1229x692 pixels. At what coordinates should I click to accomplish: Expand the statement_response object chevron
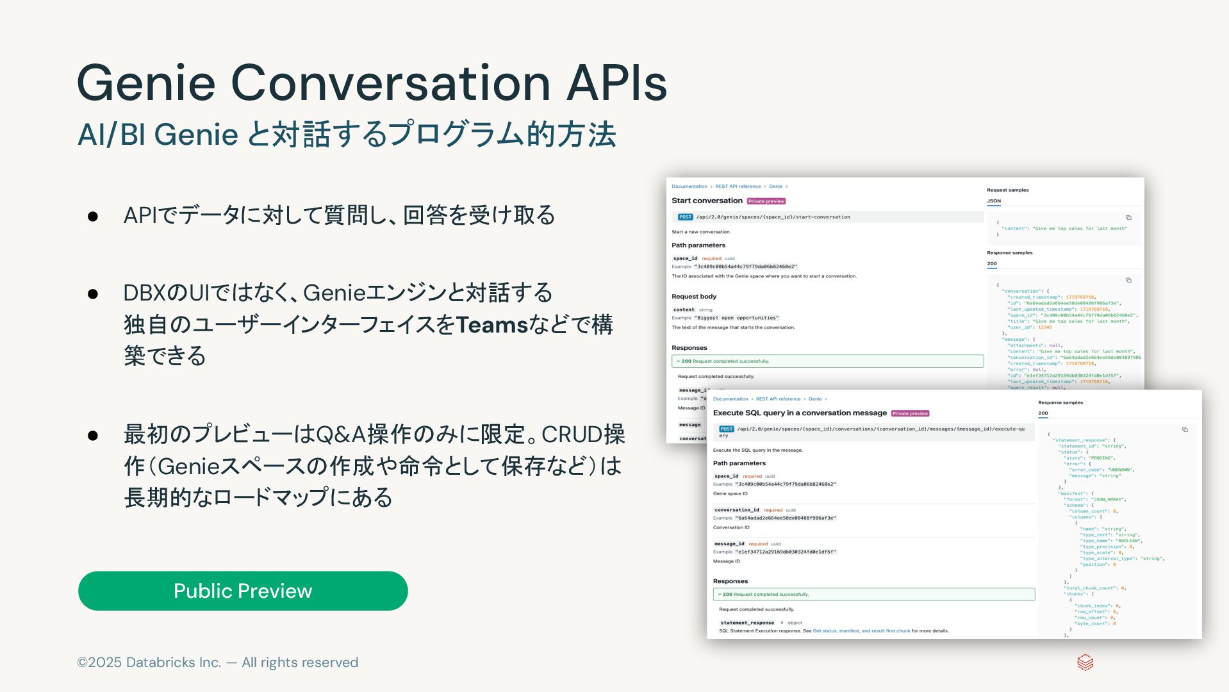[781, 623]
